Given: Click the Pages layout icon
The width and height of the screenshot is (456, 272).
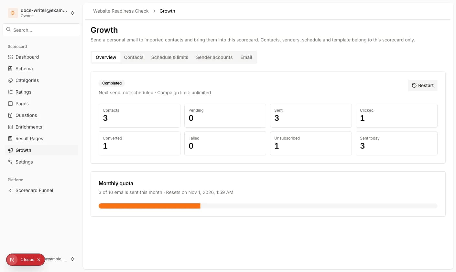Looking at the screenshot, I should point(10,104).
